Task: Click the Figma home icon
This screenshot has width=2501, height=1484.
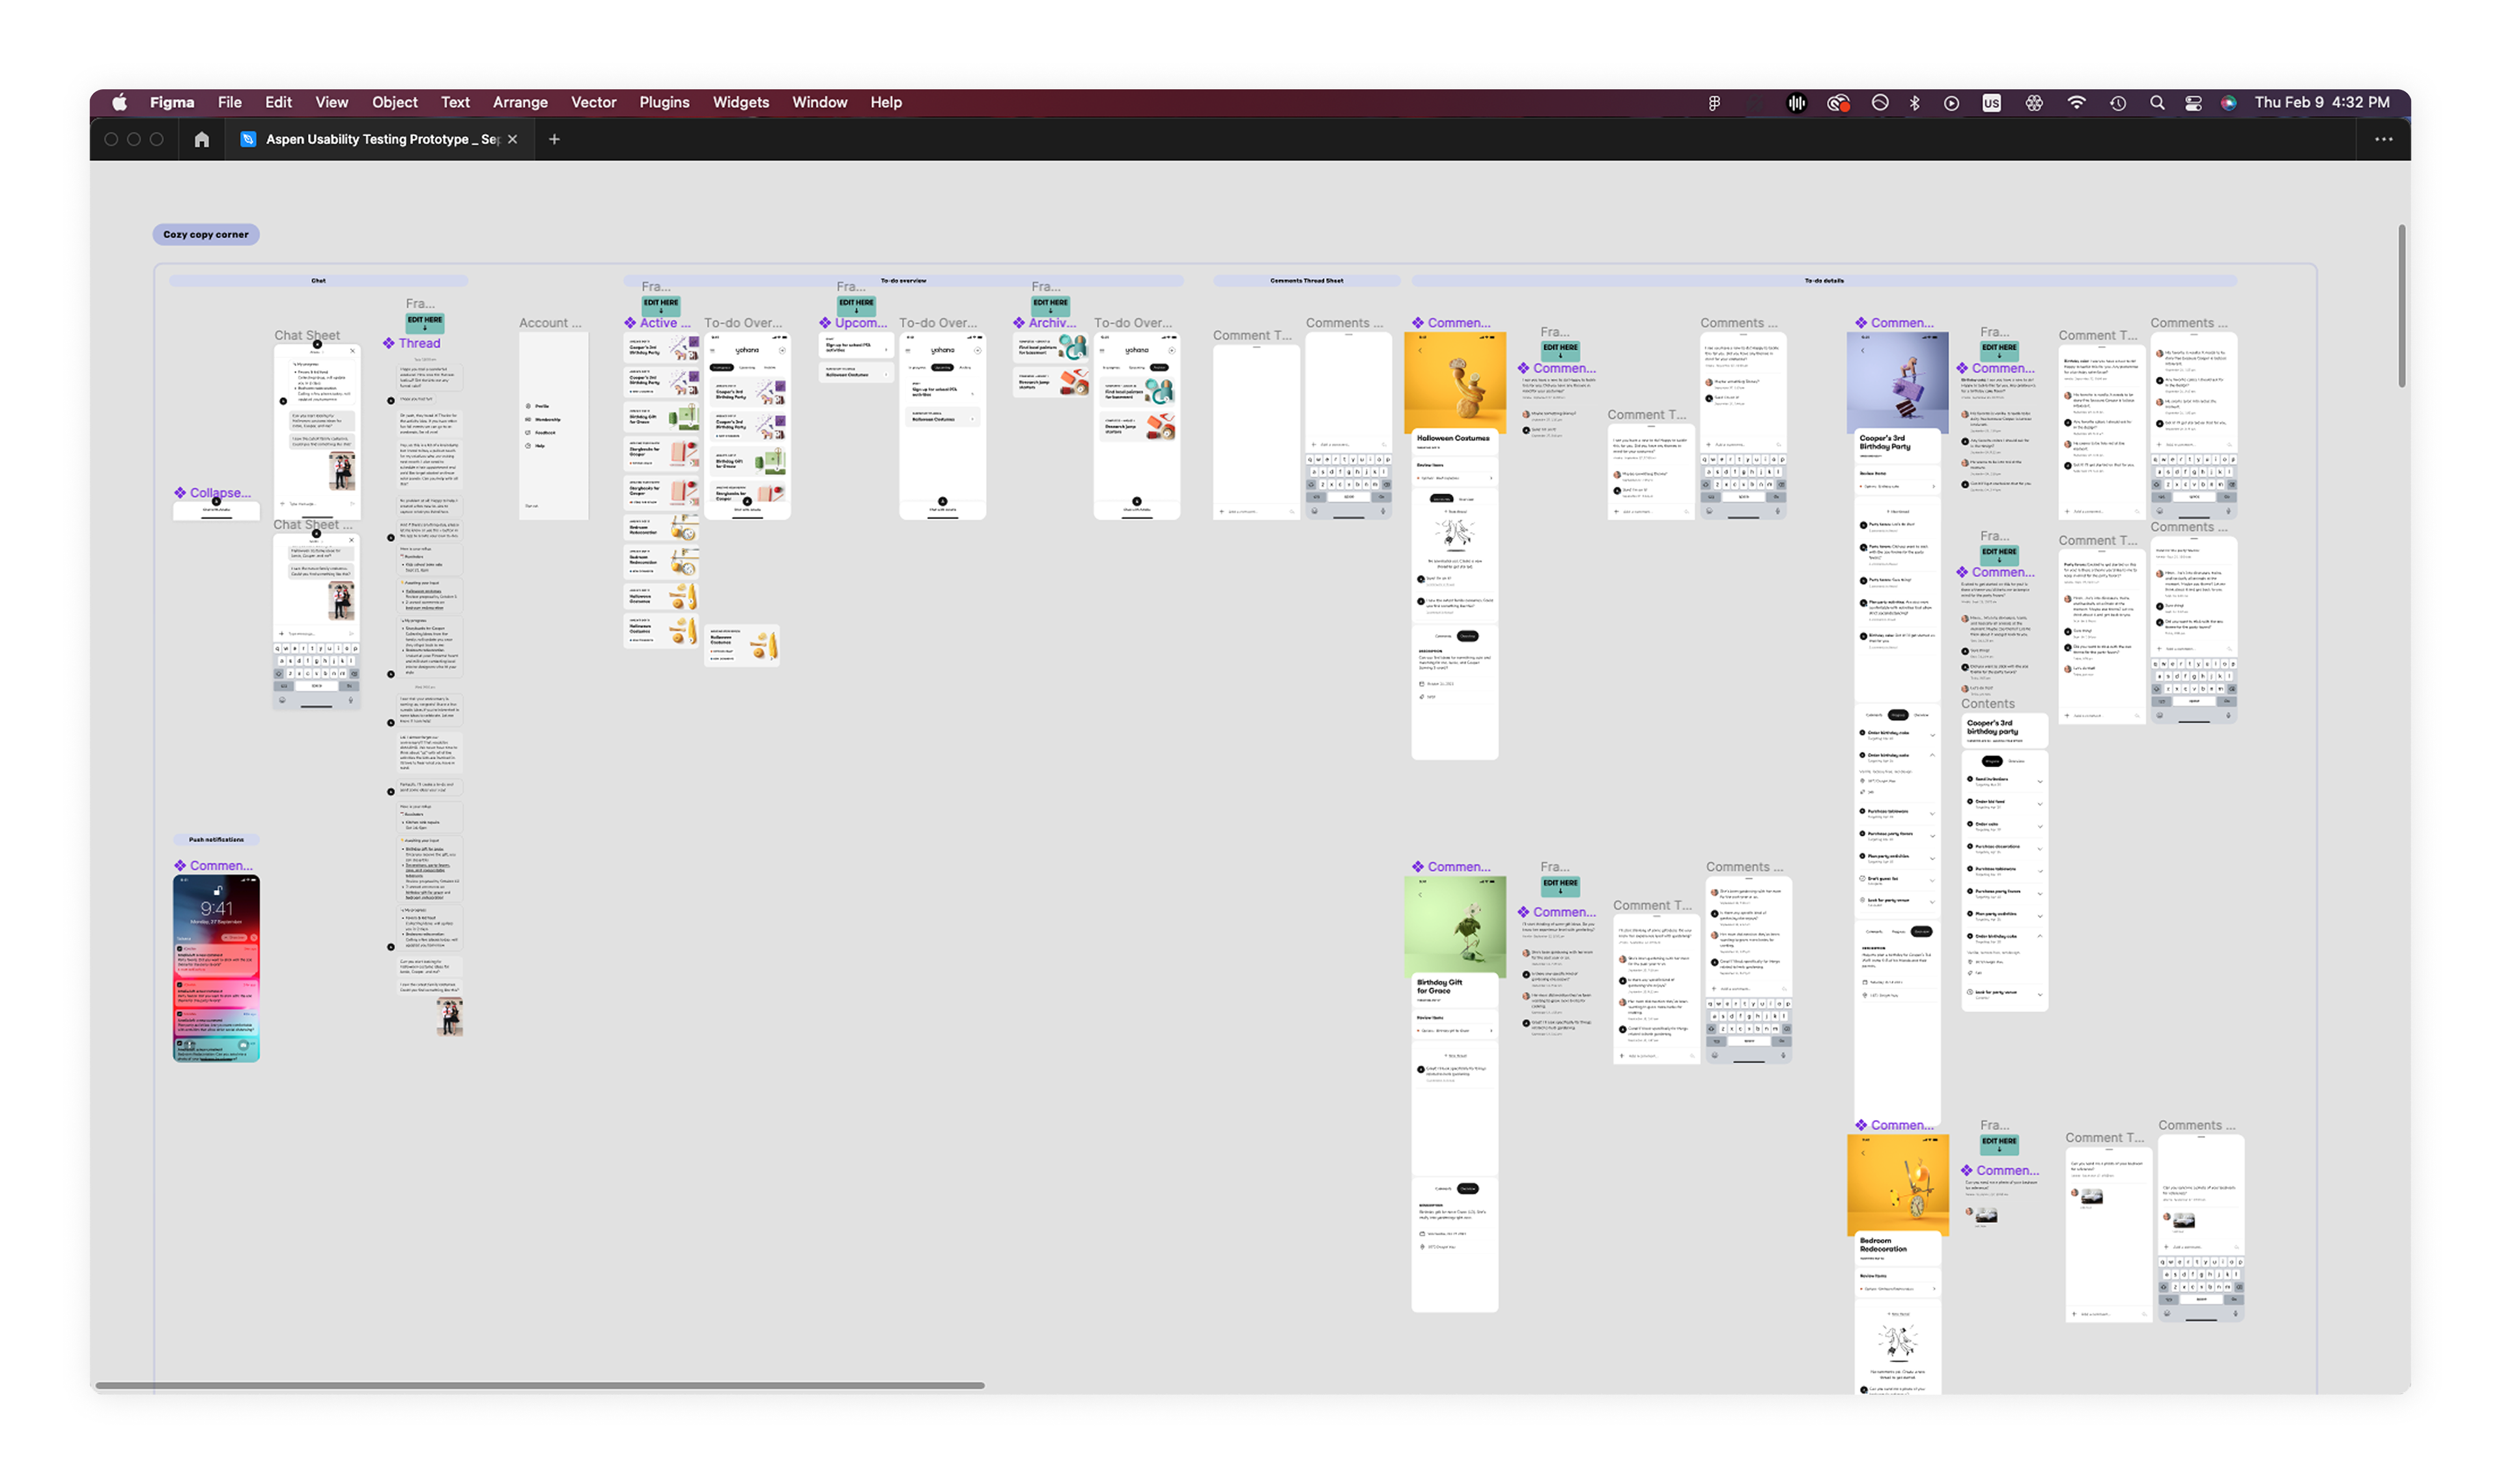Action: tap(202, 139)
